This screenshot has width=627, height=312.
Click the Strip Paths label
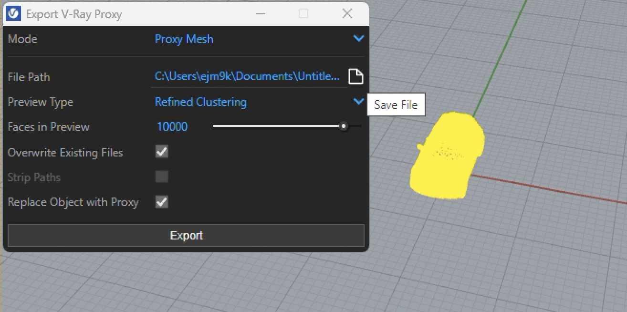point(34,177)
